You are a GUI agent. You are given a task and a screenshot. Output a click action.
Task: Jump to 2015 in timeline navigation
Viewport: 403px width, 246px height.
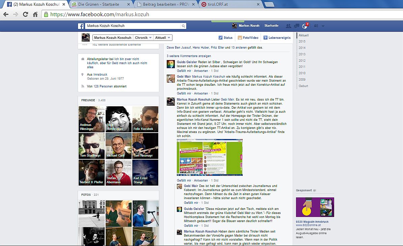[302, 42]
